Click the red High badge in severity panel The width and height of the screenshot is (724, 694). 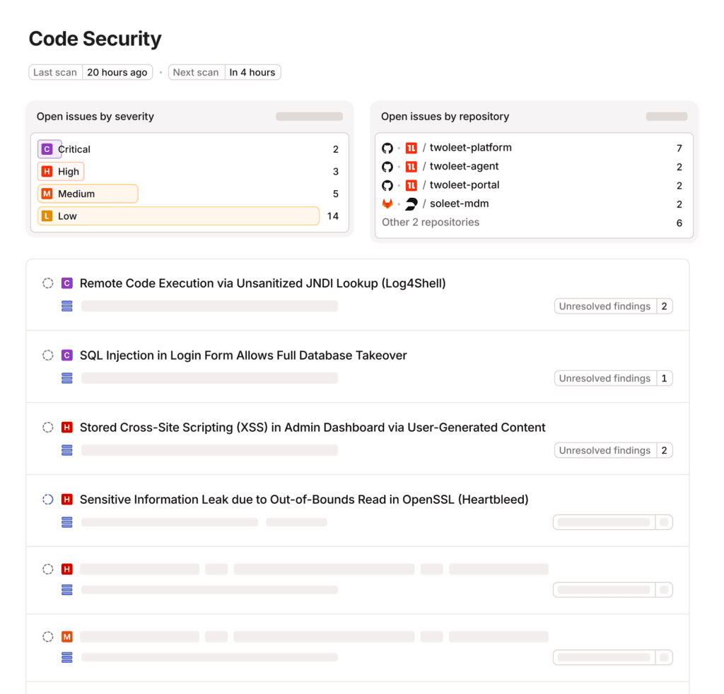coord(47,171)
